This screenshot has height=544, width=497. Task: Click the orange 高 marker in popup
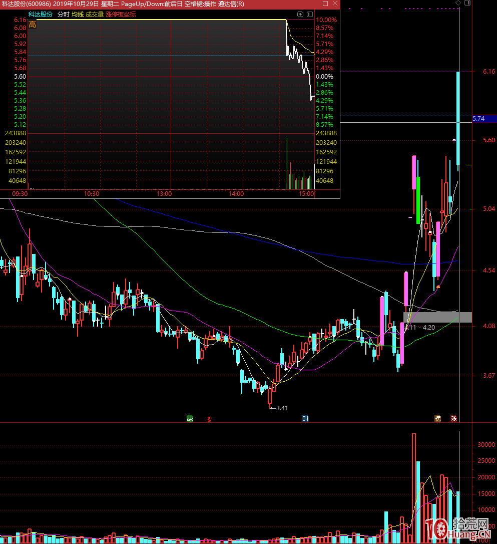click(x=32, y=25)
